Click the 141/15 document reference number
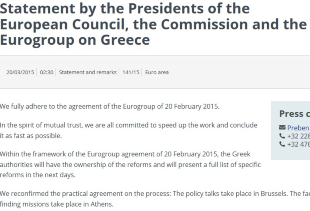This screenshot has height=211, width=310. [131, 72]
